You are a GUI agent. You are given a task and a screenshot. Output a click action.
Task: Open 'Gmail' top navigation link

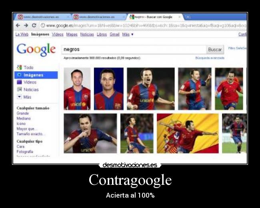pyautogui.click(x=114, y=34)
